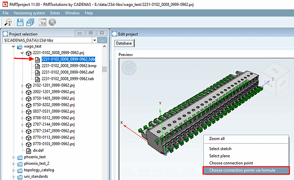The image size is (294, 180).
Task: Click the dir.def file icon
Action: pyautogui.click(x=29, y=151)
